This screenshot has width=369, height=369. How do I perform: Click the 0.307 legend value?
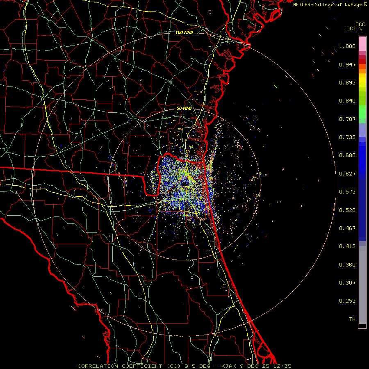pyautogui.click(x=347, y=283)
